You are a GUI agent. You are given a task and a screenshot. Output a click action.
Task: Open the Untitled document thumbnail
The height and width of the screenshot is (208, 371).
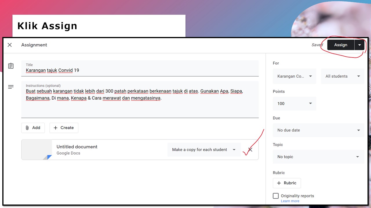[37, 150]
